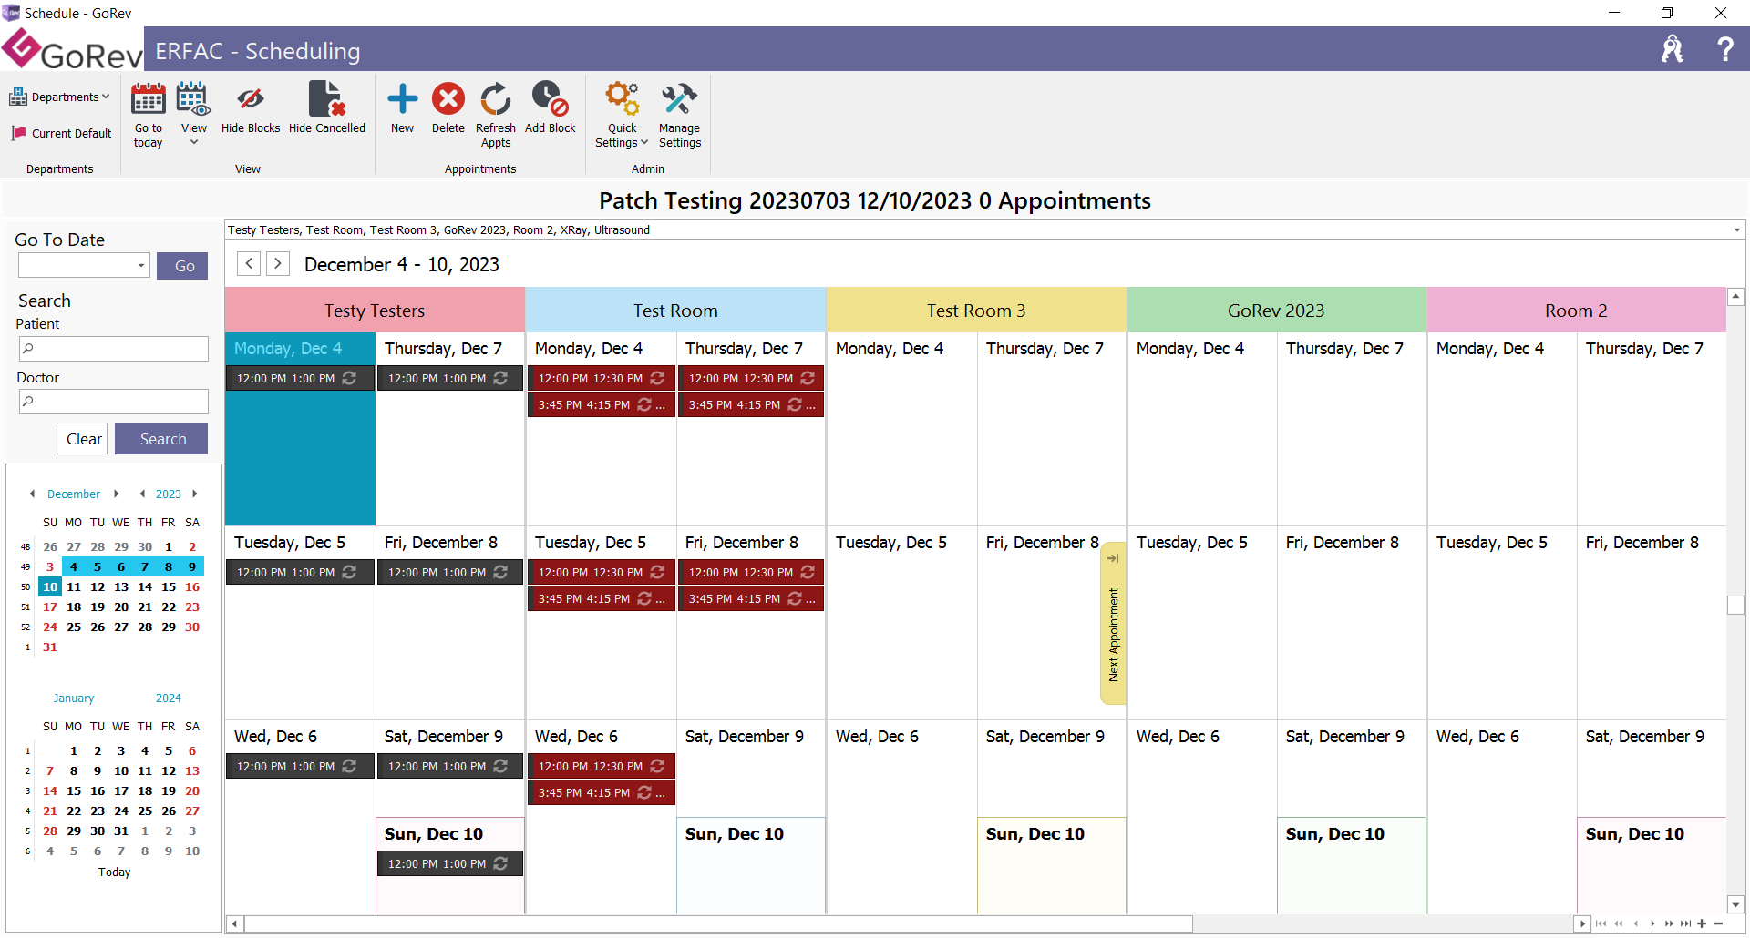Screen dimensions: 1750x938
Task: Open Testy Testers Sun Dec 10 appointment
Action: point(450,863)
